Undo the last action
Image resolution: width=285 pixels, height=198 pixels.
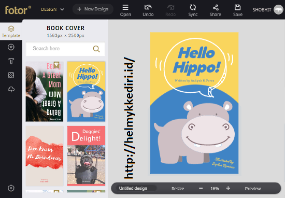(x=148, y=10)
